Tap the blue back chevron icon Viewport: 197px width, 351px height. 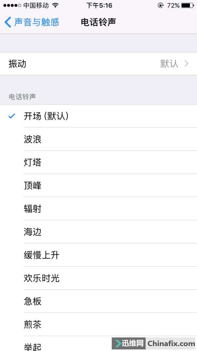point(8,23)
